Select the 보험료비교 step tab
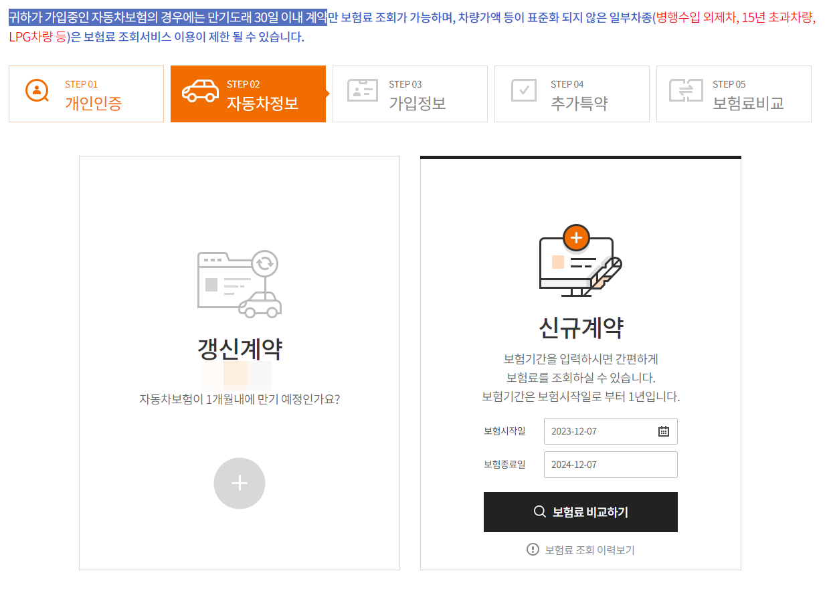Image resolution: width=829 pixels, height=589 pixels. (x=733, y=94)
